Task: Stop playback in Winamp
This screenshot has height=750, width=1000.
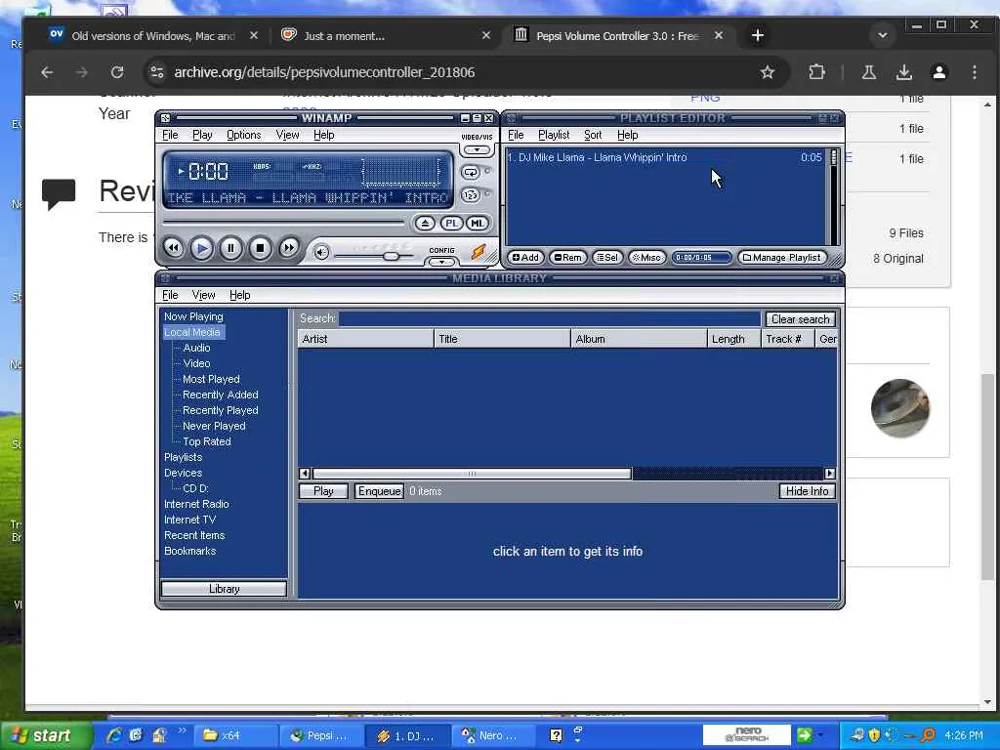Action: pos(260,247)
